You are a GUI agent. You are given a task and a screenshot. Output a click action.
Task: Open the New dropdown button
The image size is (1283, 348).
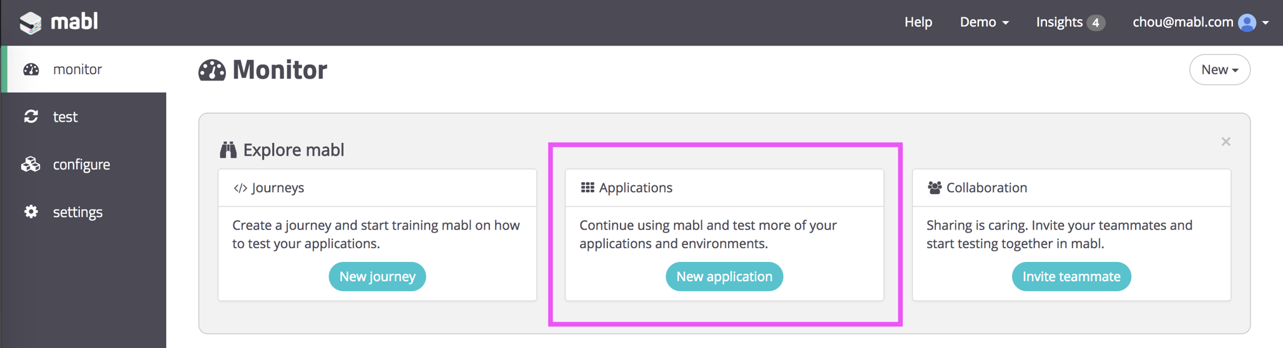(1219, 69)
